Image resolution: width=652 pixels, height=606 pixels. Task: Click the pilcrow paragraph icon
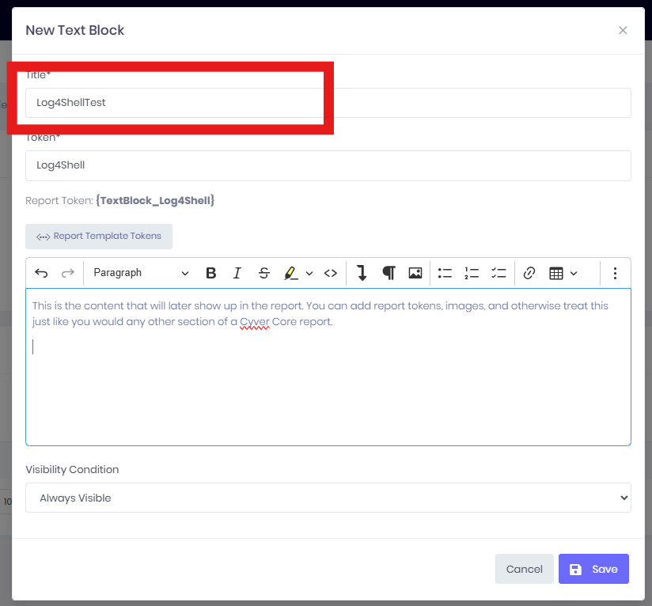(389, 273)
